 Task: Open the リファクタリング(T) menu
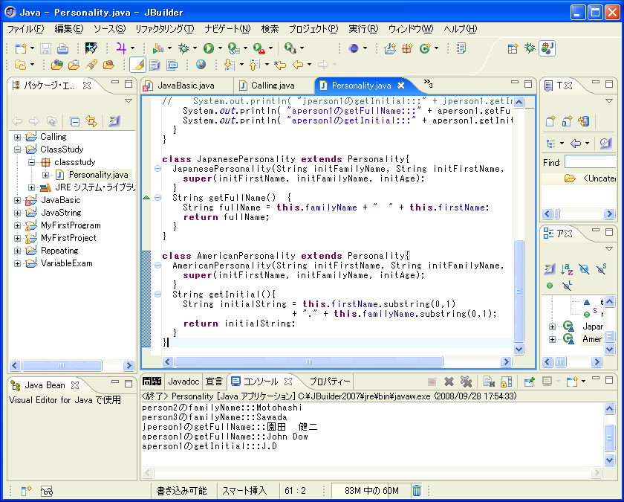coord(164,29)
